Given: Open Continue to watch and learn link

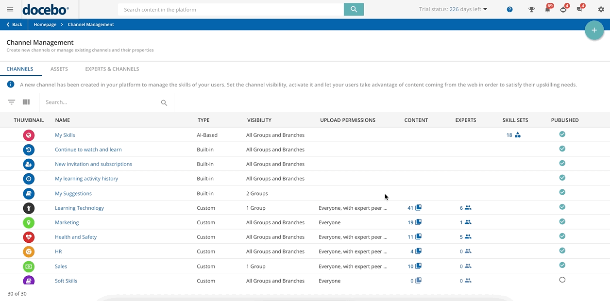Looking at the screenshot, I should pyautogui.click(x=88, y=150).
